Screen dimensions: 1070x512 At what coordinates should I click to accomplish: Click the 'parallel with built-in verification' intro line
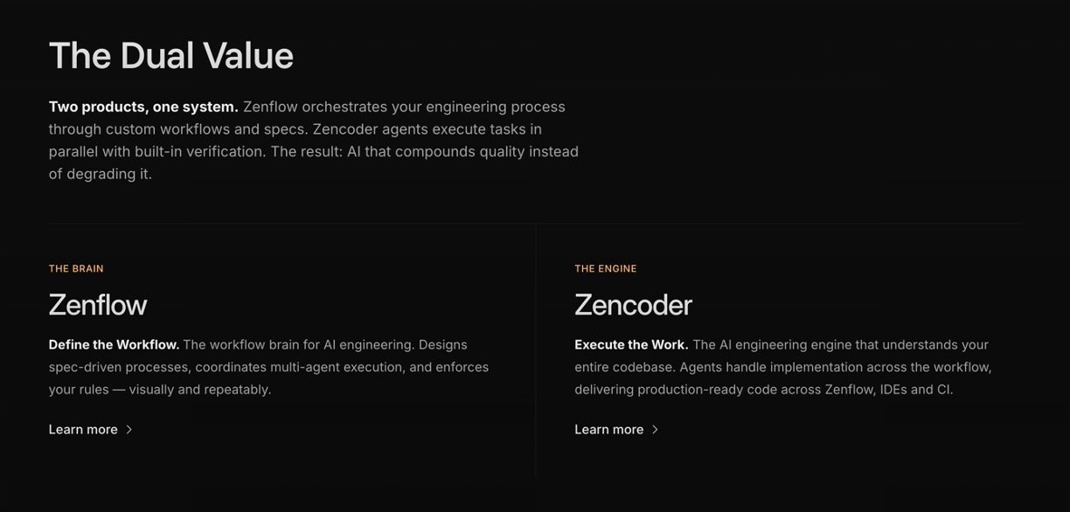313,152
